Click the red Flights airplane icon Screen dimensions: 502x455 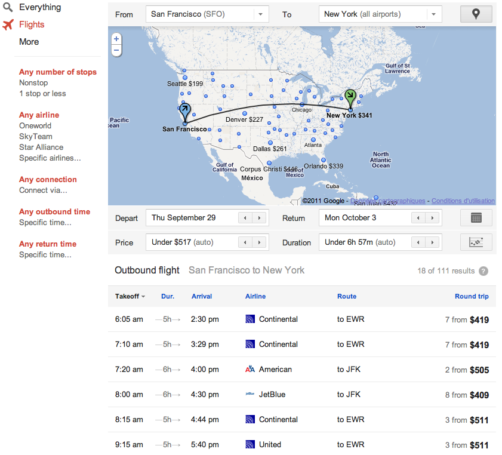coord(8,24)
